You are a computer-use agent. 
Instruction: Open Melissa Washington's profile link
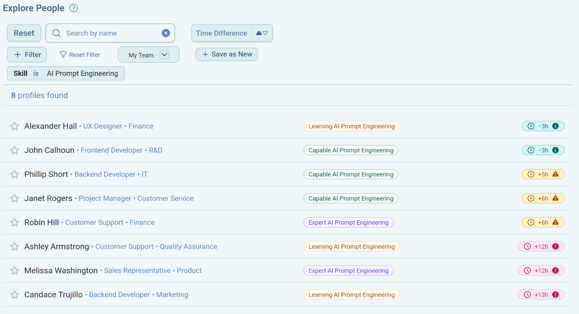(x=61, y=271)
